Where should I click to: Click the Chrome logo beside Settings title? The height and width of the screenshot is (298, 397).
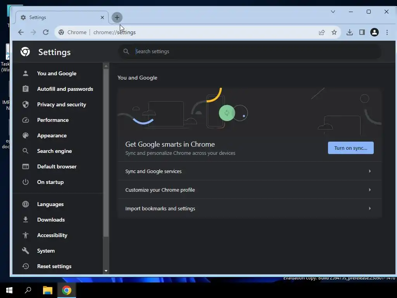coord(25,52)
